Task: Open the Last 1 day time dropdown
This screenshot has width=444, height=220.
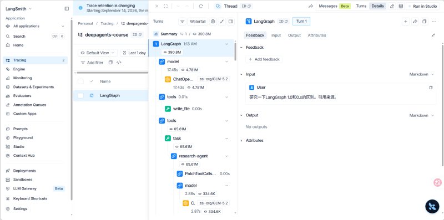Action: pos(134,53)
